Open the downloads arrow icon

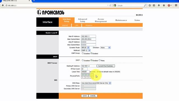tap(159, 5)
